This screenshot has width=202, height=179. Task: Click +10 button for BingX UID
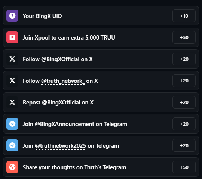tap(184, 16)
